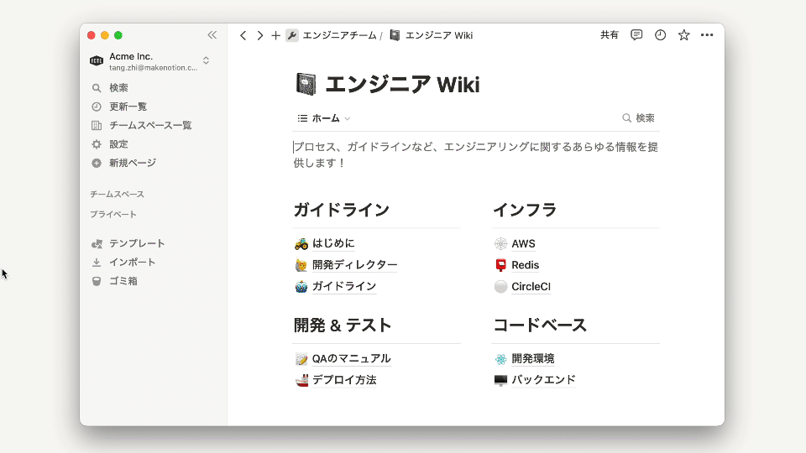Open the エンジニアチーム breadcrumb

[x=339, y=35]
